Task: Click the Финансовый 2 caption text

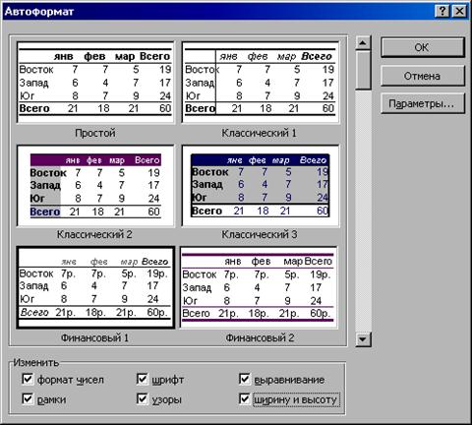Action: click(x=260, y=337)
